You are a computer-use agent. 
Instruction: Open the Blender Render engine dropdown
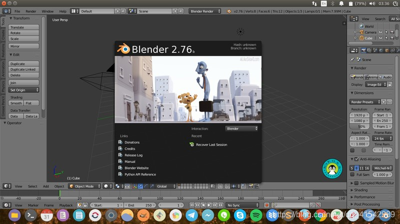(x=205, y=11)
